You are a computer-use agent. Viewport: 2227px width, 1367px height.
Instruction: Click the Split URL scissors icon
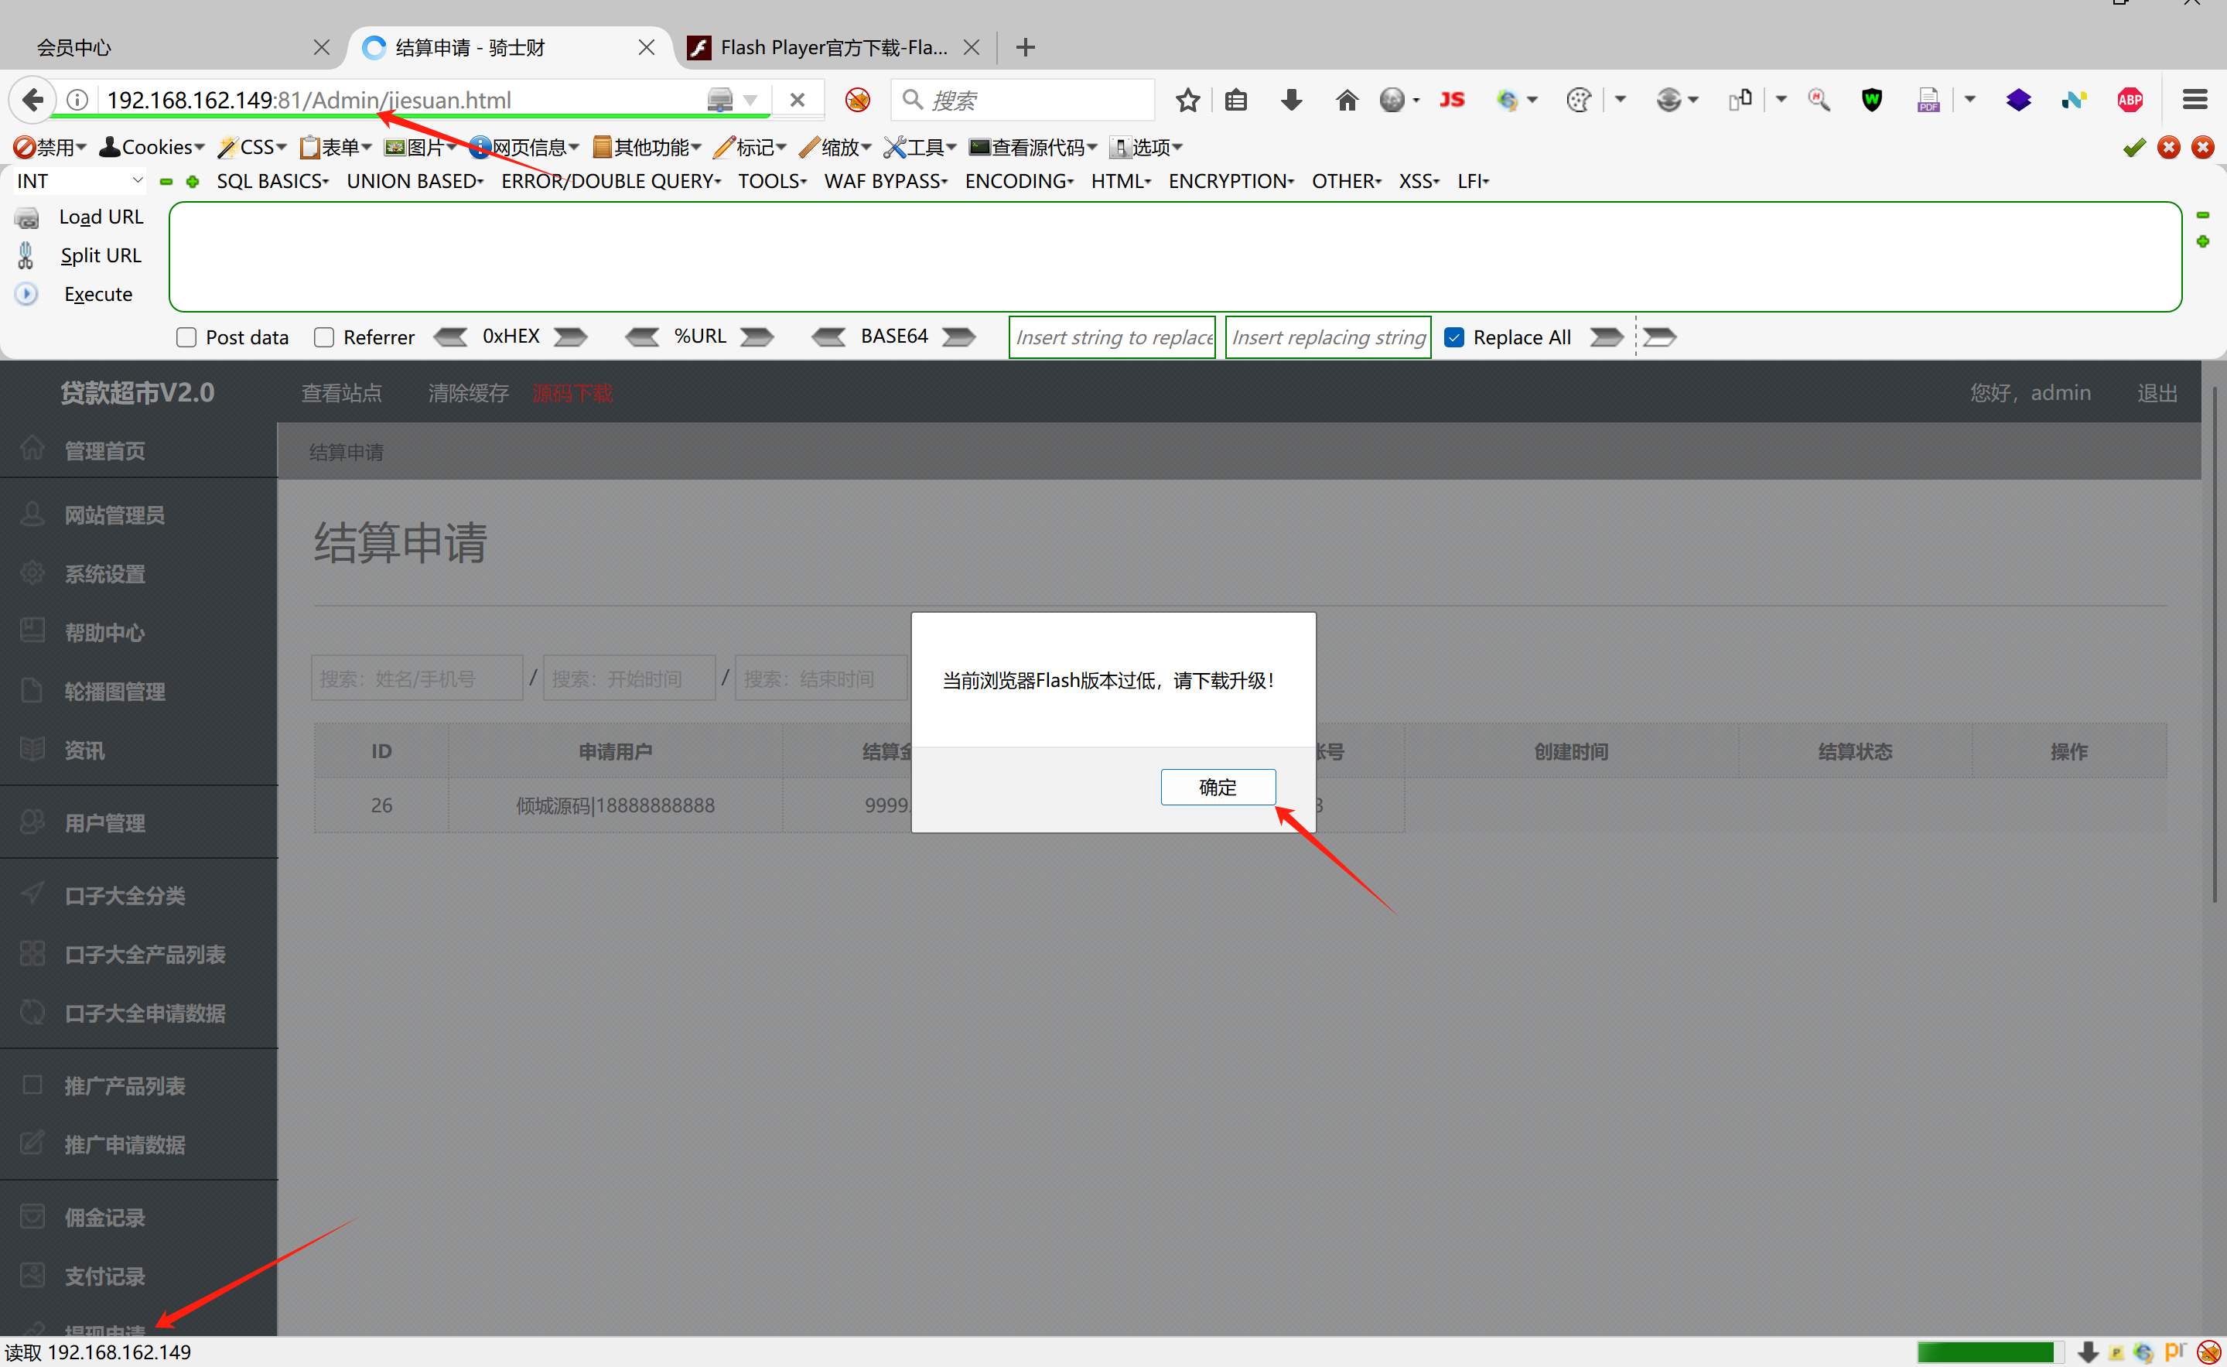[26, 256]
